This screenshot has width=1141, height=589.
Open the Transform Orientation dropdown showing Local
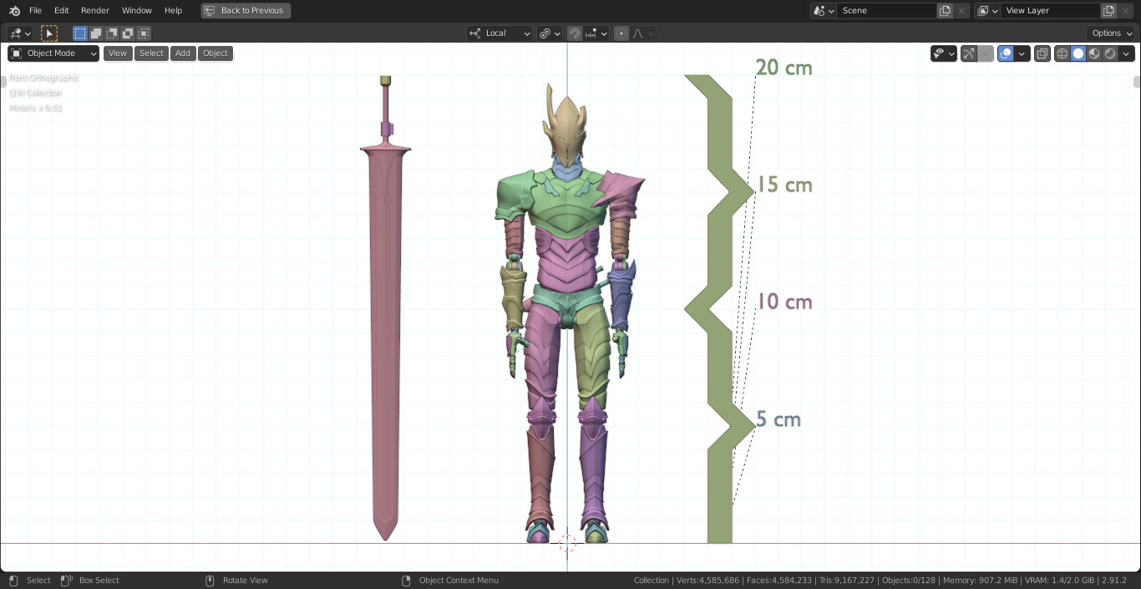tap(500, 33)
